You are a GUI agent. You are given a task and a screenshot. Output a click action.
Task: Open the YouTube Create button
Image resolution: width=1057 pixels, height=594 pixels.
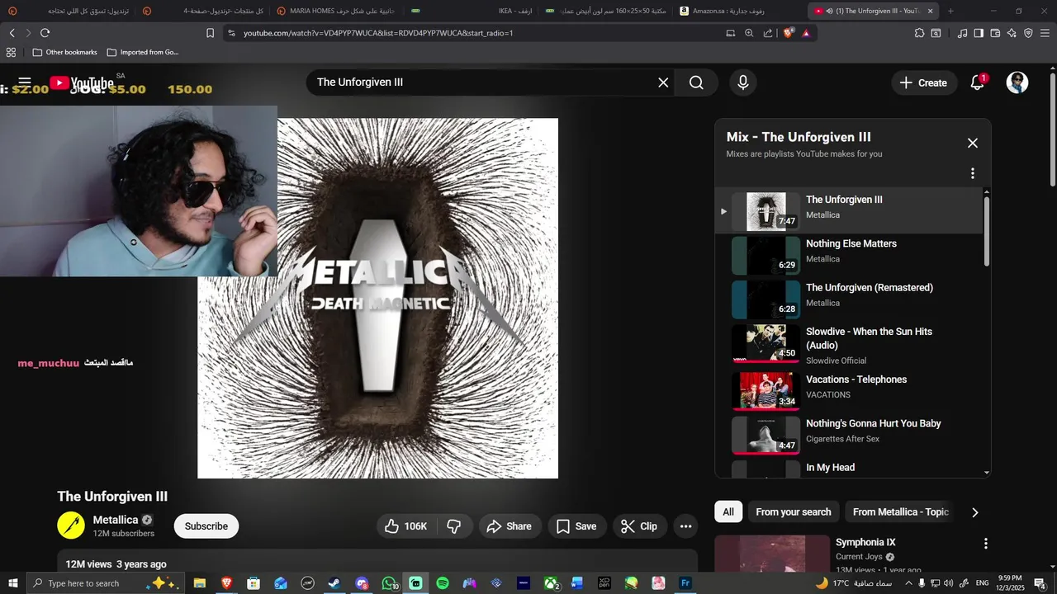[924, 82]
